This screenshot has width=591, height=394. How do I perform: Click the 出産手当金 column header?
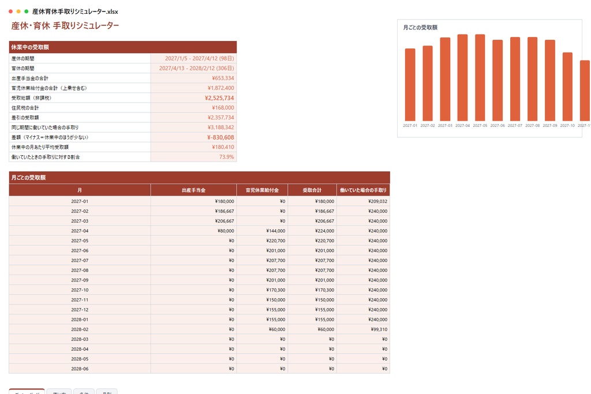tap(194, 190)
